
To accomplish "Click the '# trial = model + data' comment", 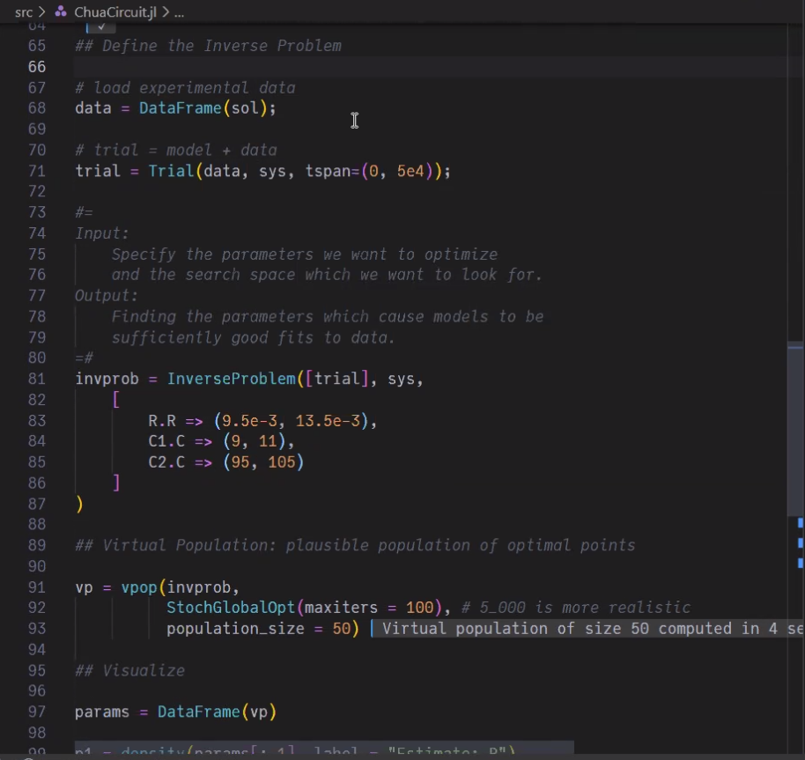I will coord(175,150).
